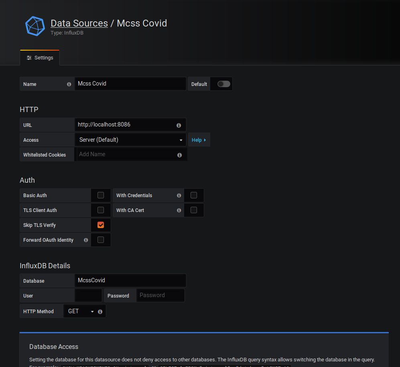The height and width of the screenshot is (367, 400).
Task: Click the HTTP Method info icon
Action: [100, 312]
